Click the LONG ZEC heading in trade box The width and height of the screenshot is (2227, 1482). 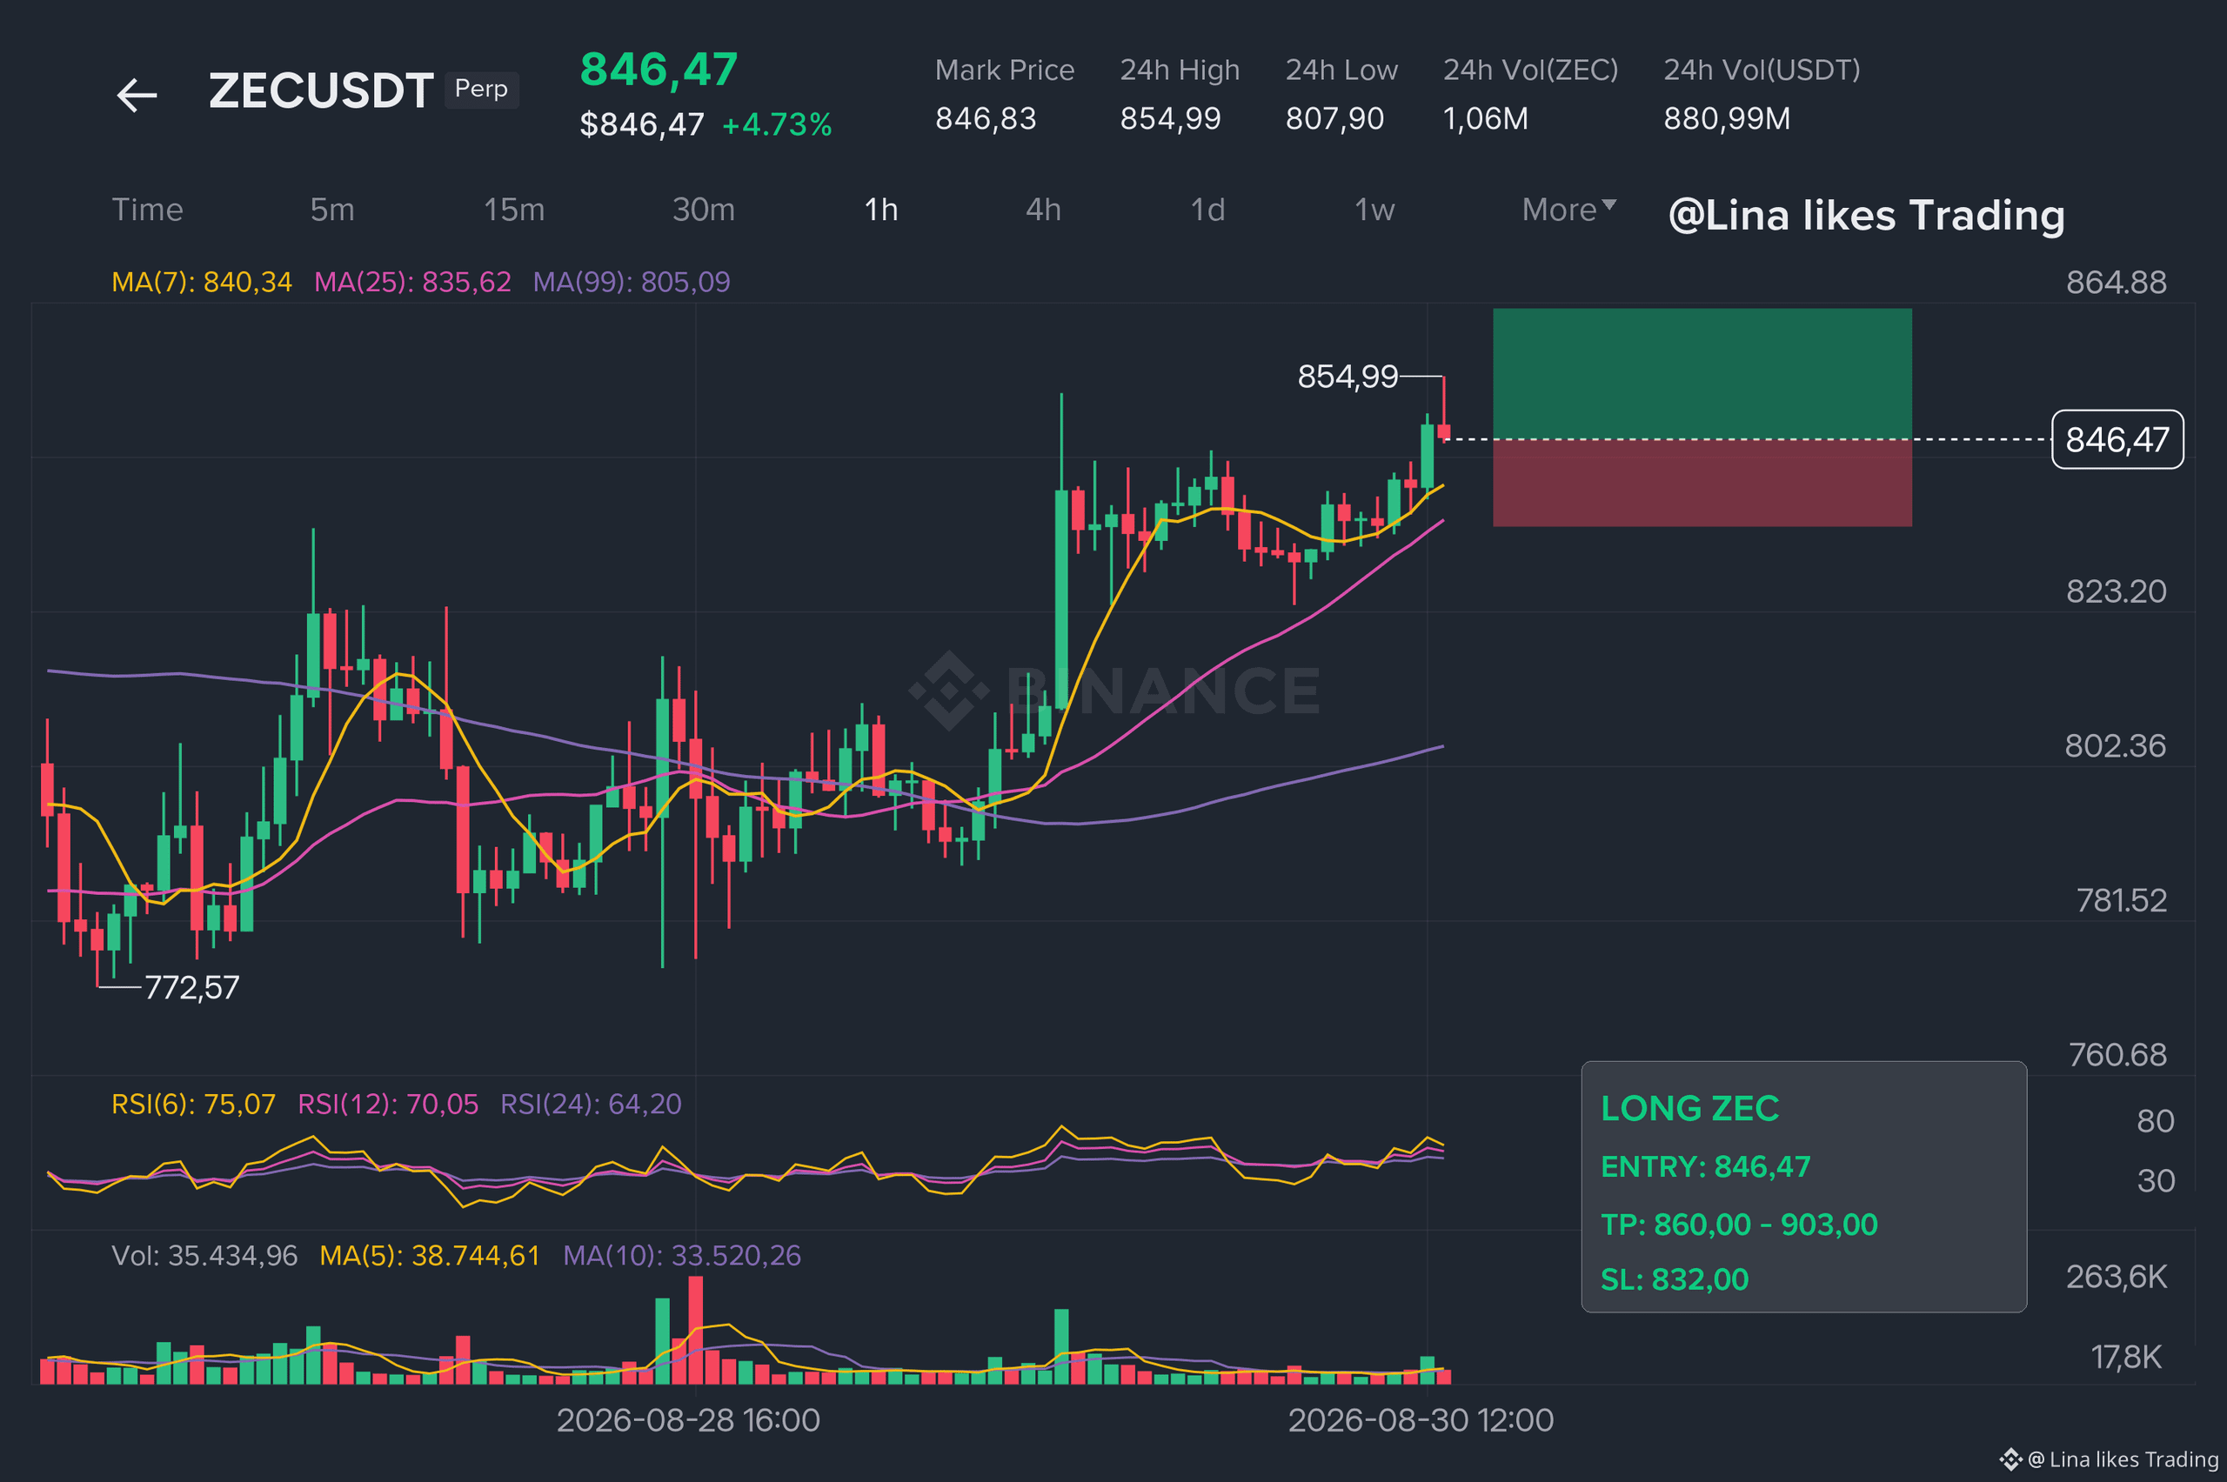pos(1690,1109)
